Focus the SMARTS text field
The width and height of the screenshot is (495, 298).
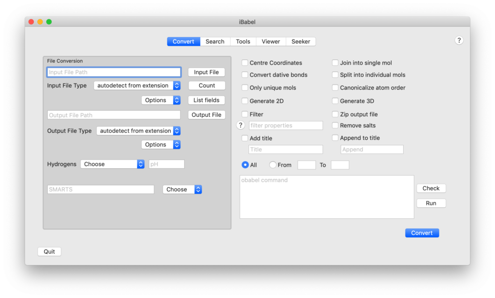pyautogui.click(x=101, y=190)
